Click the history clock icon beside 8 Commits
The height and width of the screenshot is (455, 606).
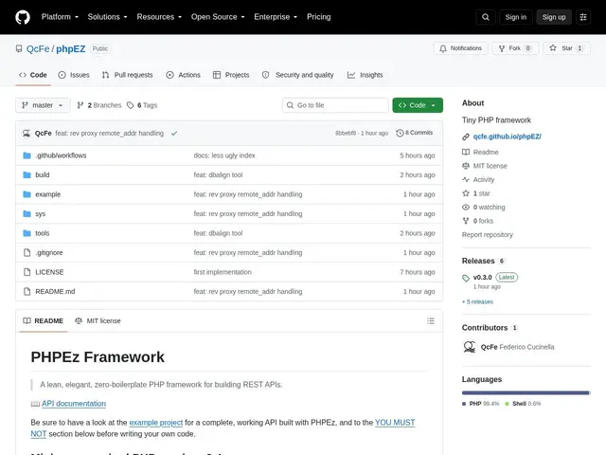pyautogui.click(x=400, y=133)
